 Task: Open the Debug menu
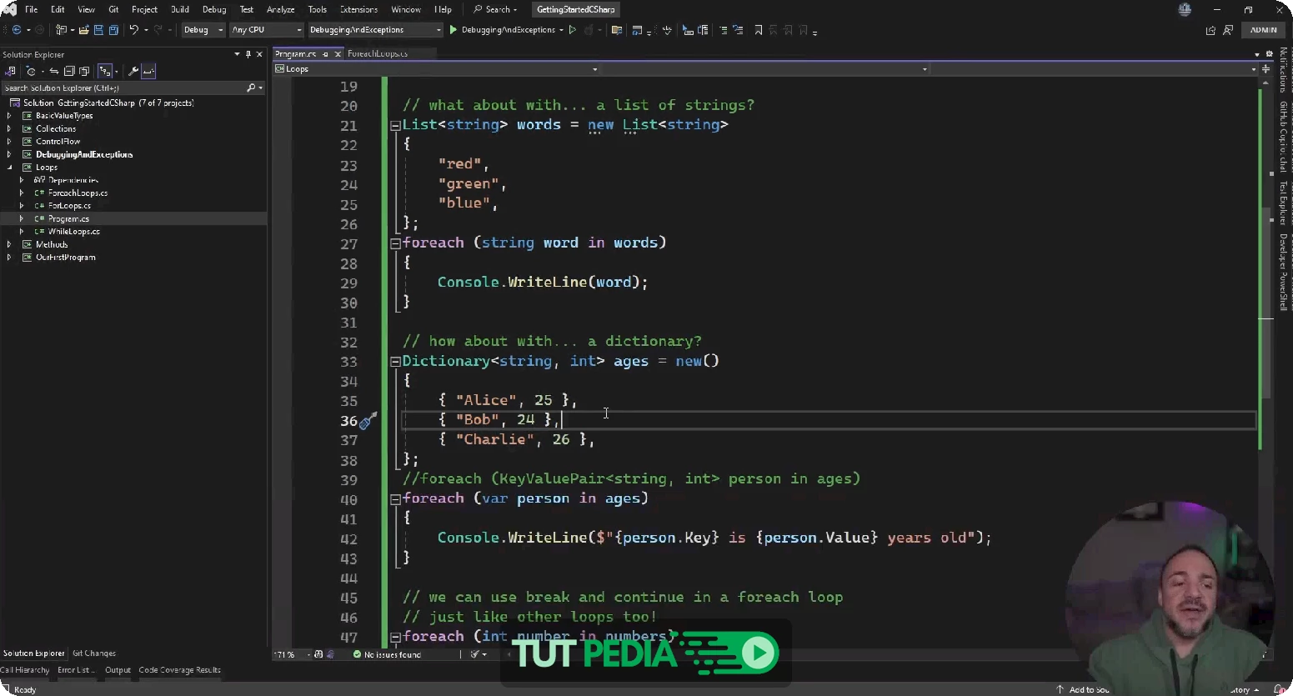(214, 9)
